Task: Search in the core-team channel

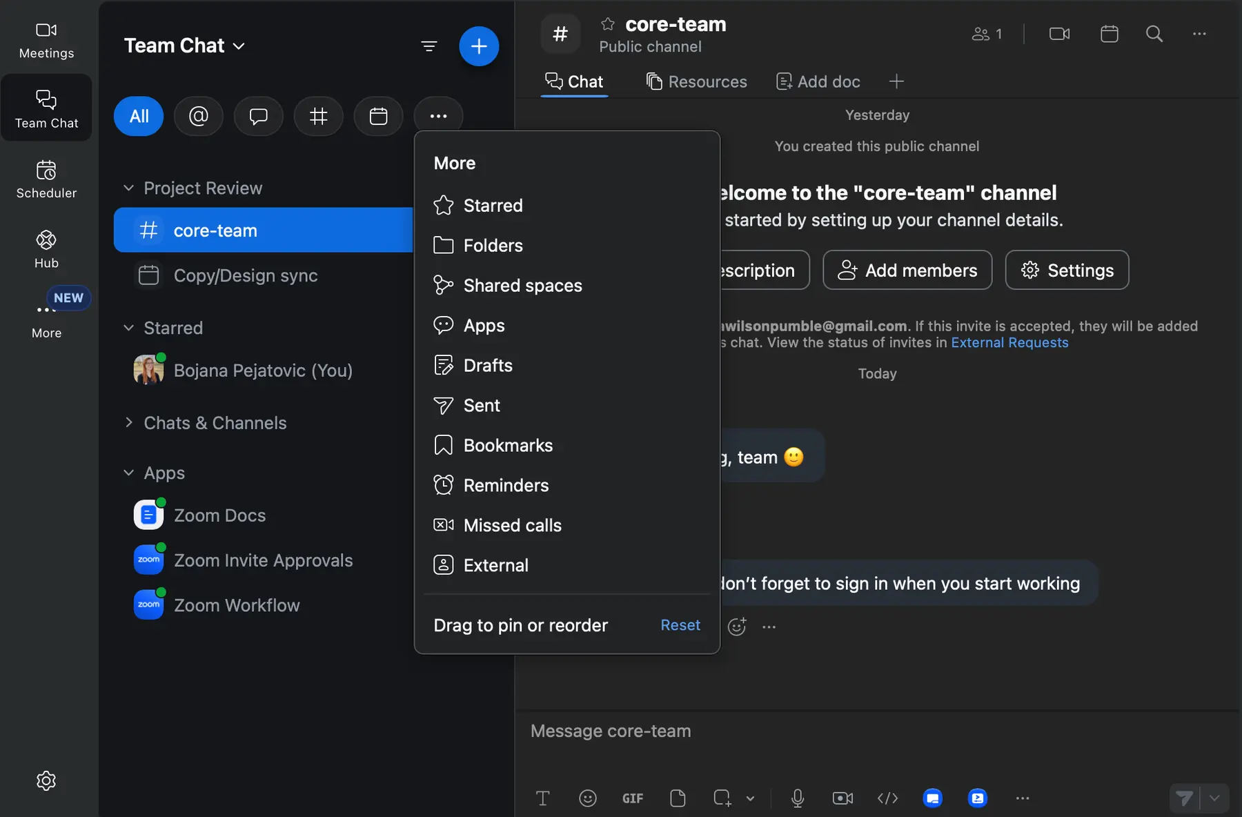Action: pyautogui.click(x=1154, y=34)
